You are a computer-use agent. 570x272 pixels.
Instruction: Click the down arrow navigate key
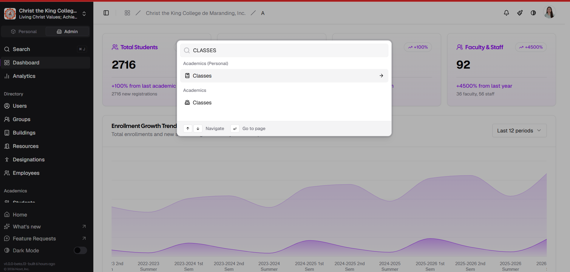coord(198,129)
